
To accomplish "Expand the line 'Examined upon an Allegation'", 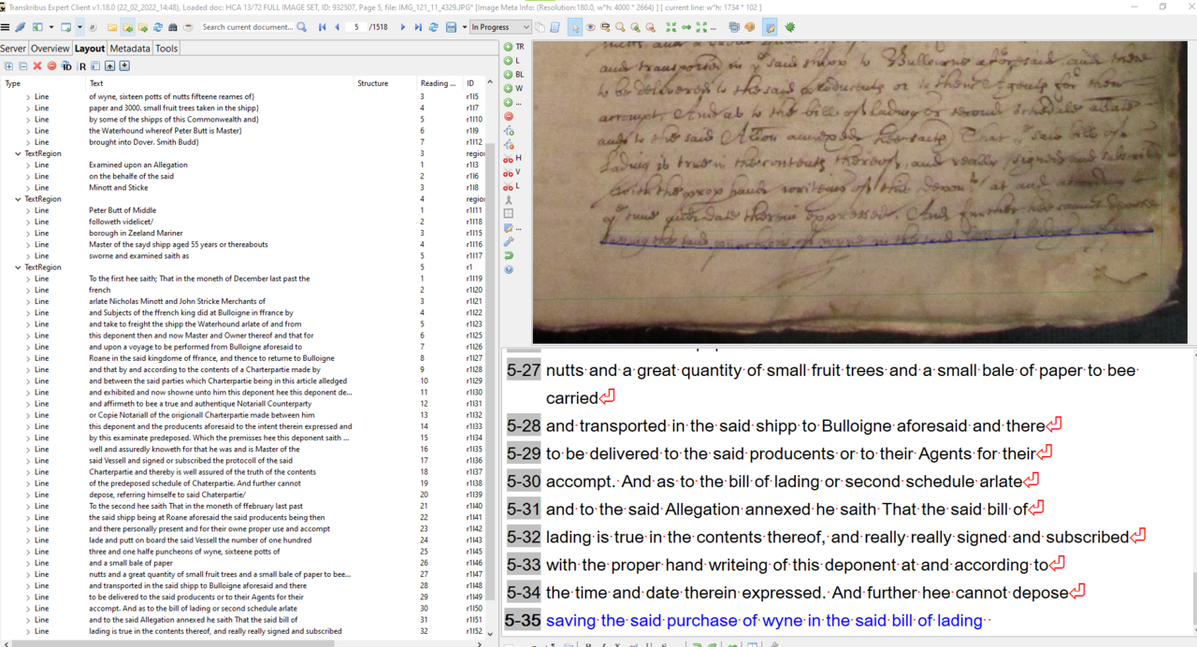I will (28, 165).
